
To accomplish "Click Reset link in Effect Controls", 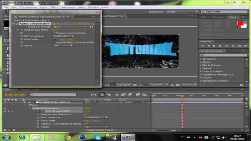I will click(x=56, y=23).
